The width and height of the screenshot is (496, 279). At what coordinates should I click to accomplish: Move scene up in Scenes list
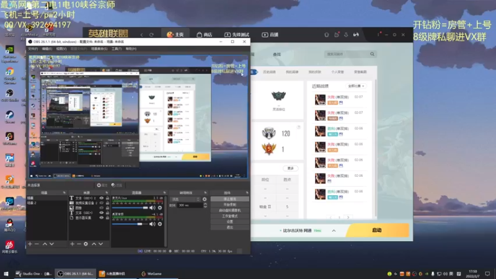(x=45, y=244)
